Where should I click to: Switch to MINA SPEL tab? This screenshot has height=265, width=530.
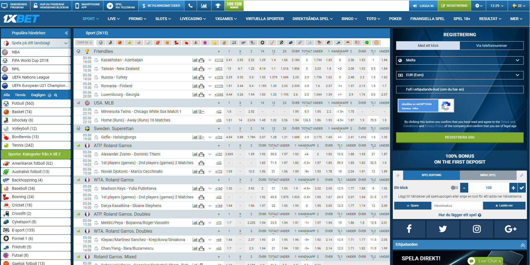[x=488, y=175]
